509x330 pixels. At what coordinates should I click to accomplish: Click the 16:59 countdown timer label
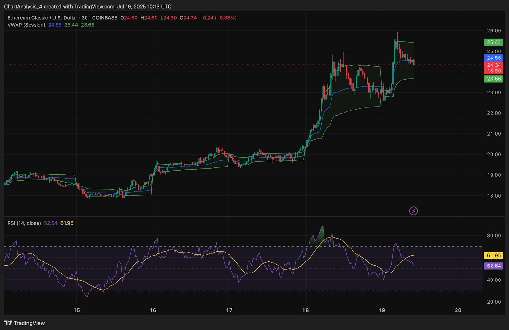[x=493, y=71]
